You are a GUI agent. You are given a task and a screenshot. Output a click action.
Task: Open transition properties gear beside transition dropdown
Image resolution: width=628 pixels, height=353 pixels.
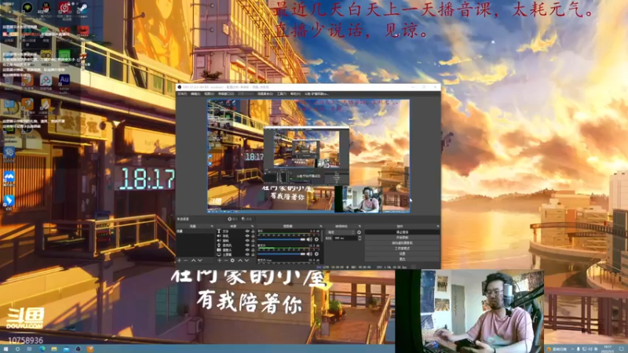(359, 232)
